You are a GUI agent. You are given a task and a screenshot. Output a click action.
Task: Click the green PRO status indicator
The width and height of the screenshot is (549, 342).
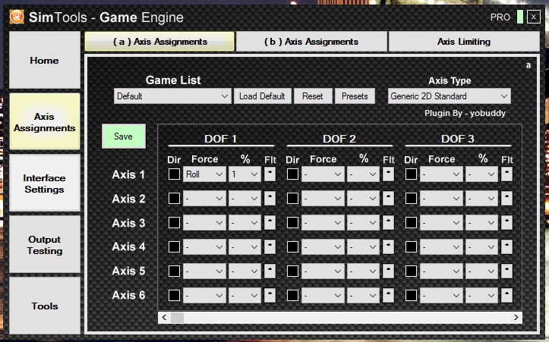(x=520, y=17)
